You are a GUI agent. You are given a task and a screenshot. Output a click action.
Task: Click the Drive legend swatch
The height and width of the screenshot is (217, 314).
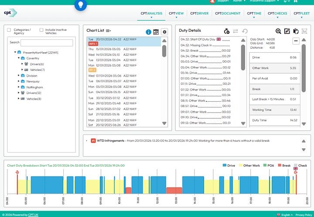click(x=225, y=165)
